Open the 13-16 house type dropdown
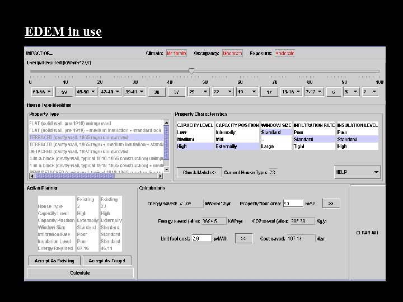This screenshot has width=403, height=302. 291,92
